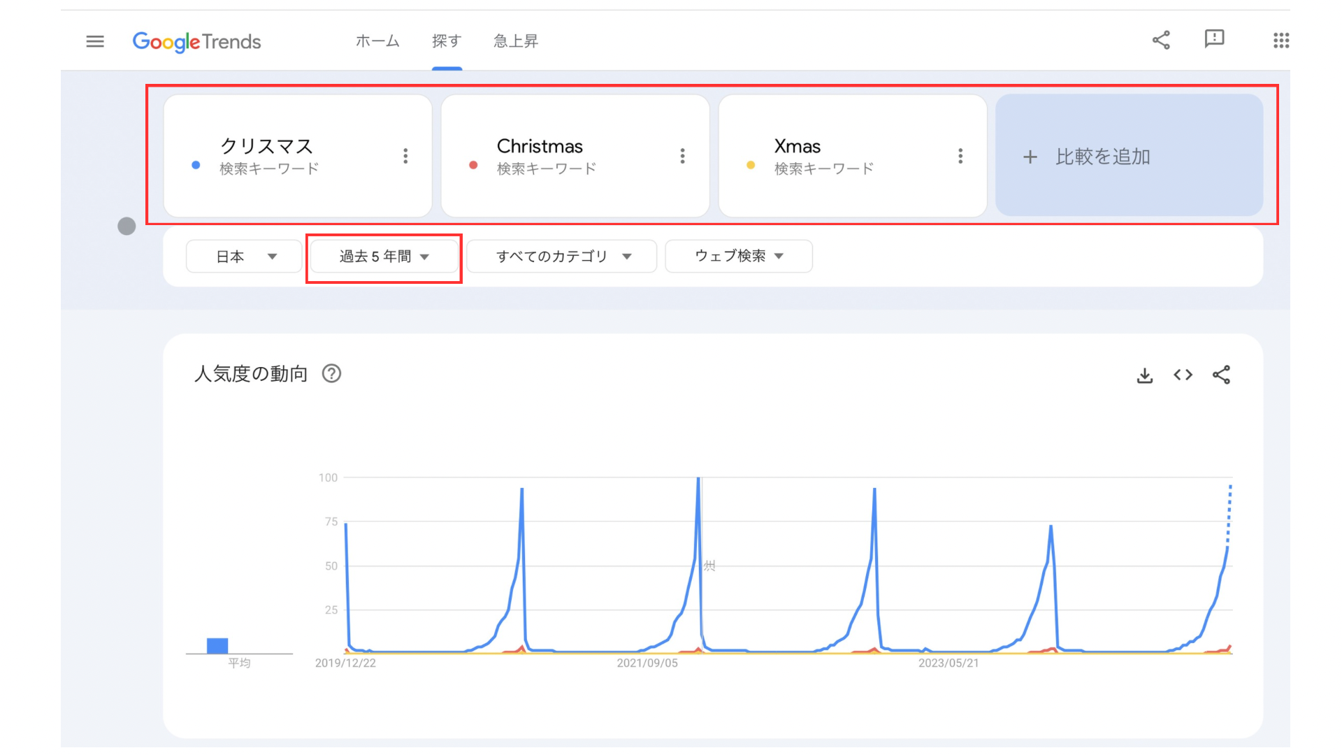Open the 過去 5 年間 time range dropdown

pos(384,257)
